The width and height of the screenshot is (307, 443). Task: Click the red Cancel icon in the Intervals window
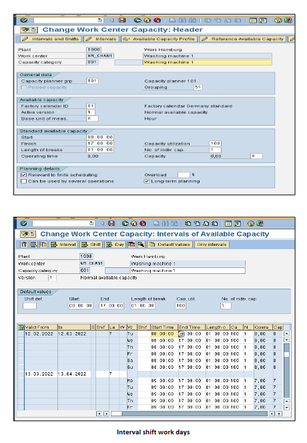(x=143, y=223)
